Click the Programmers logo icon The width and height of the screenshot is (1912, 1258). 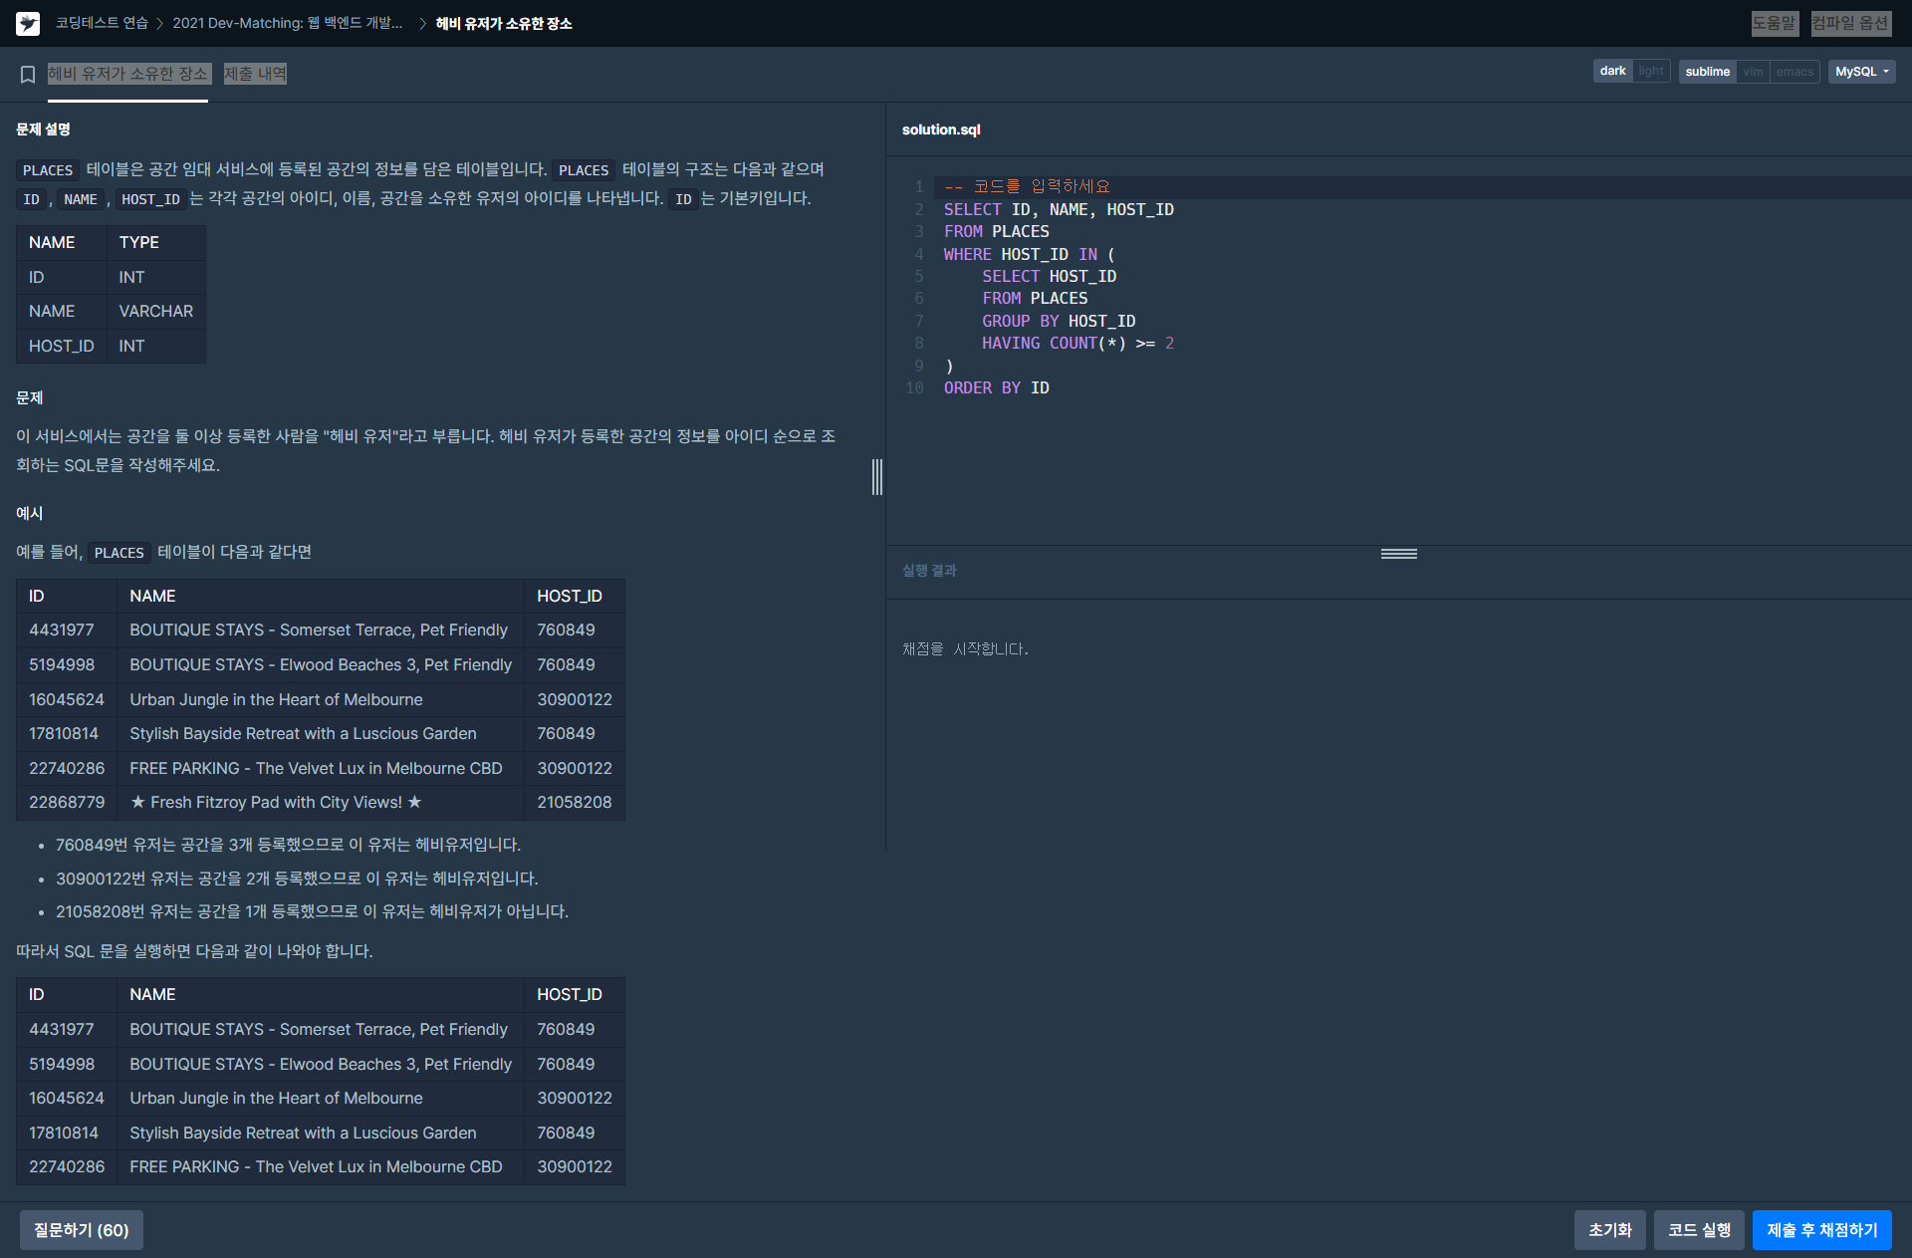[x=28, y=23]
